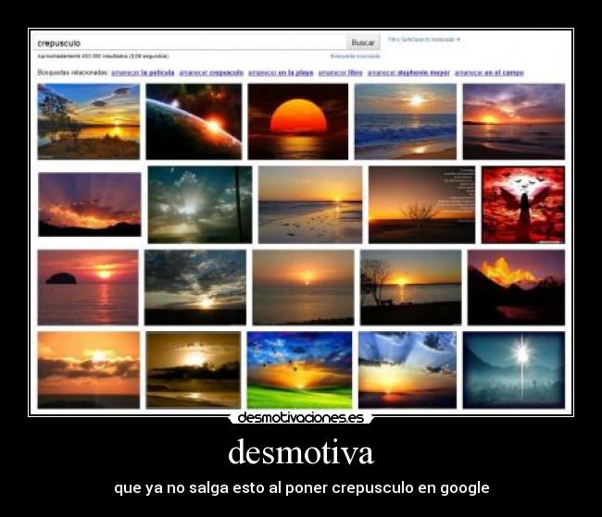This screenshot has width=602, height=517.
Task: Open thumbnail of lakeside tree at sunset, third row
Action: 411,288
